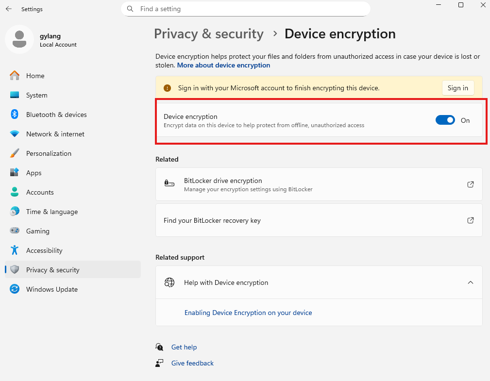490x381 pixels.
Task: Toggle Device encryption off
Action: tap(445, 120)
